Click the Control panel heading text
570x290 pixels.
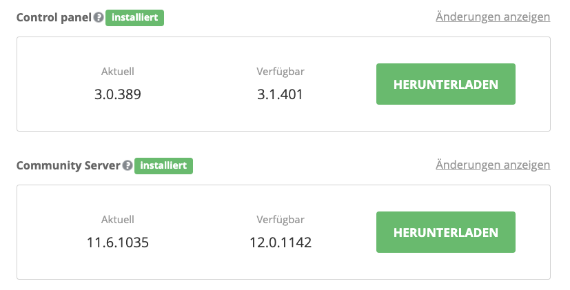pyautogui.click(x=54, y=17)
